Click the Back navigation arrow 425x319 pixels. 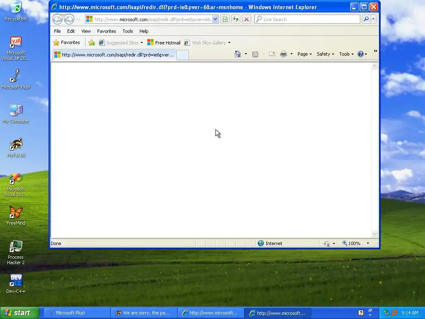(x=57, y=19)
